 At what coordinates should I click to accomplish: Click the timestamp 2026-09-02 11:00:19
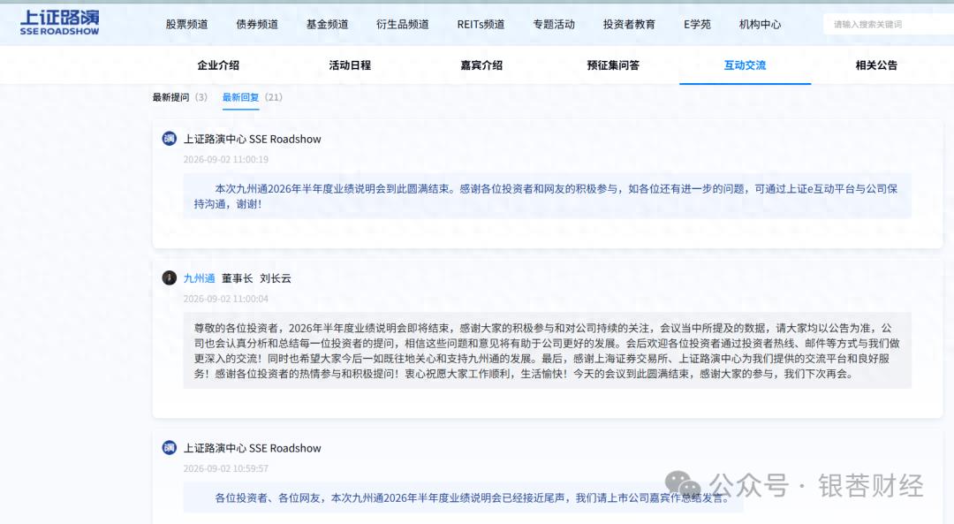[226, 159]
